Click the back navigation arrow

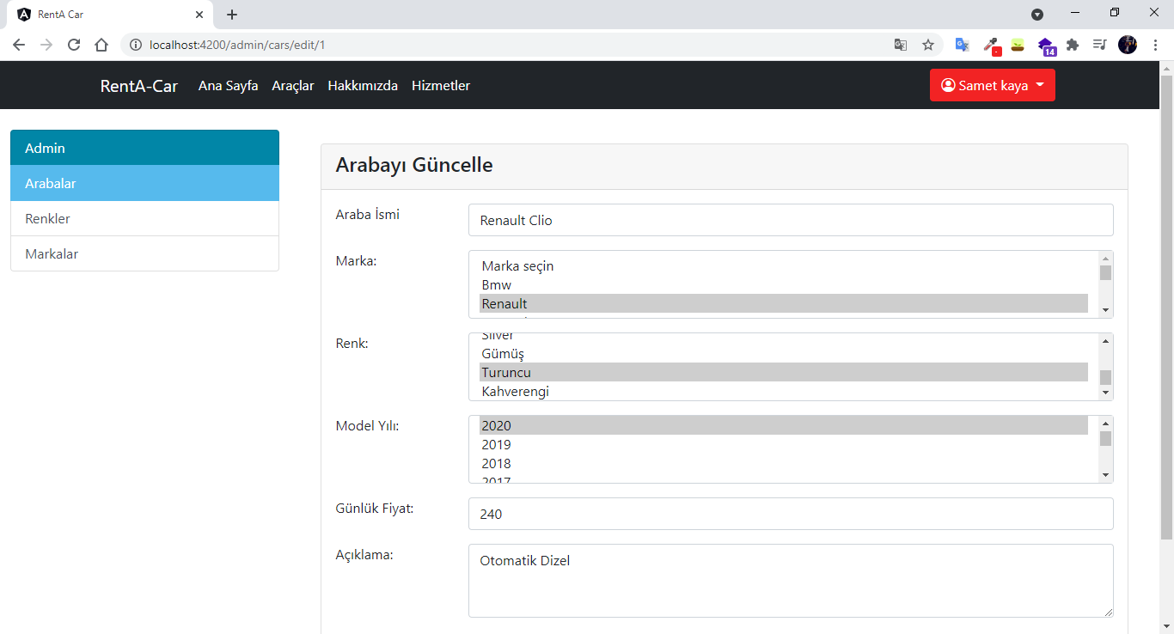[x=19, y=45]
